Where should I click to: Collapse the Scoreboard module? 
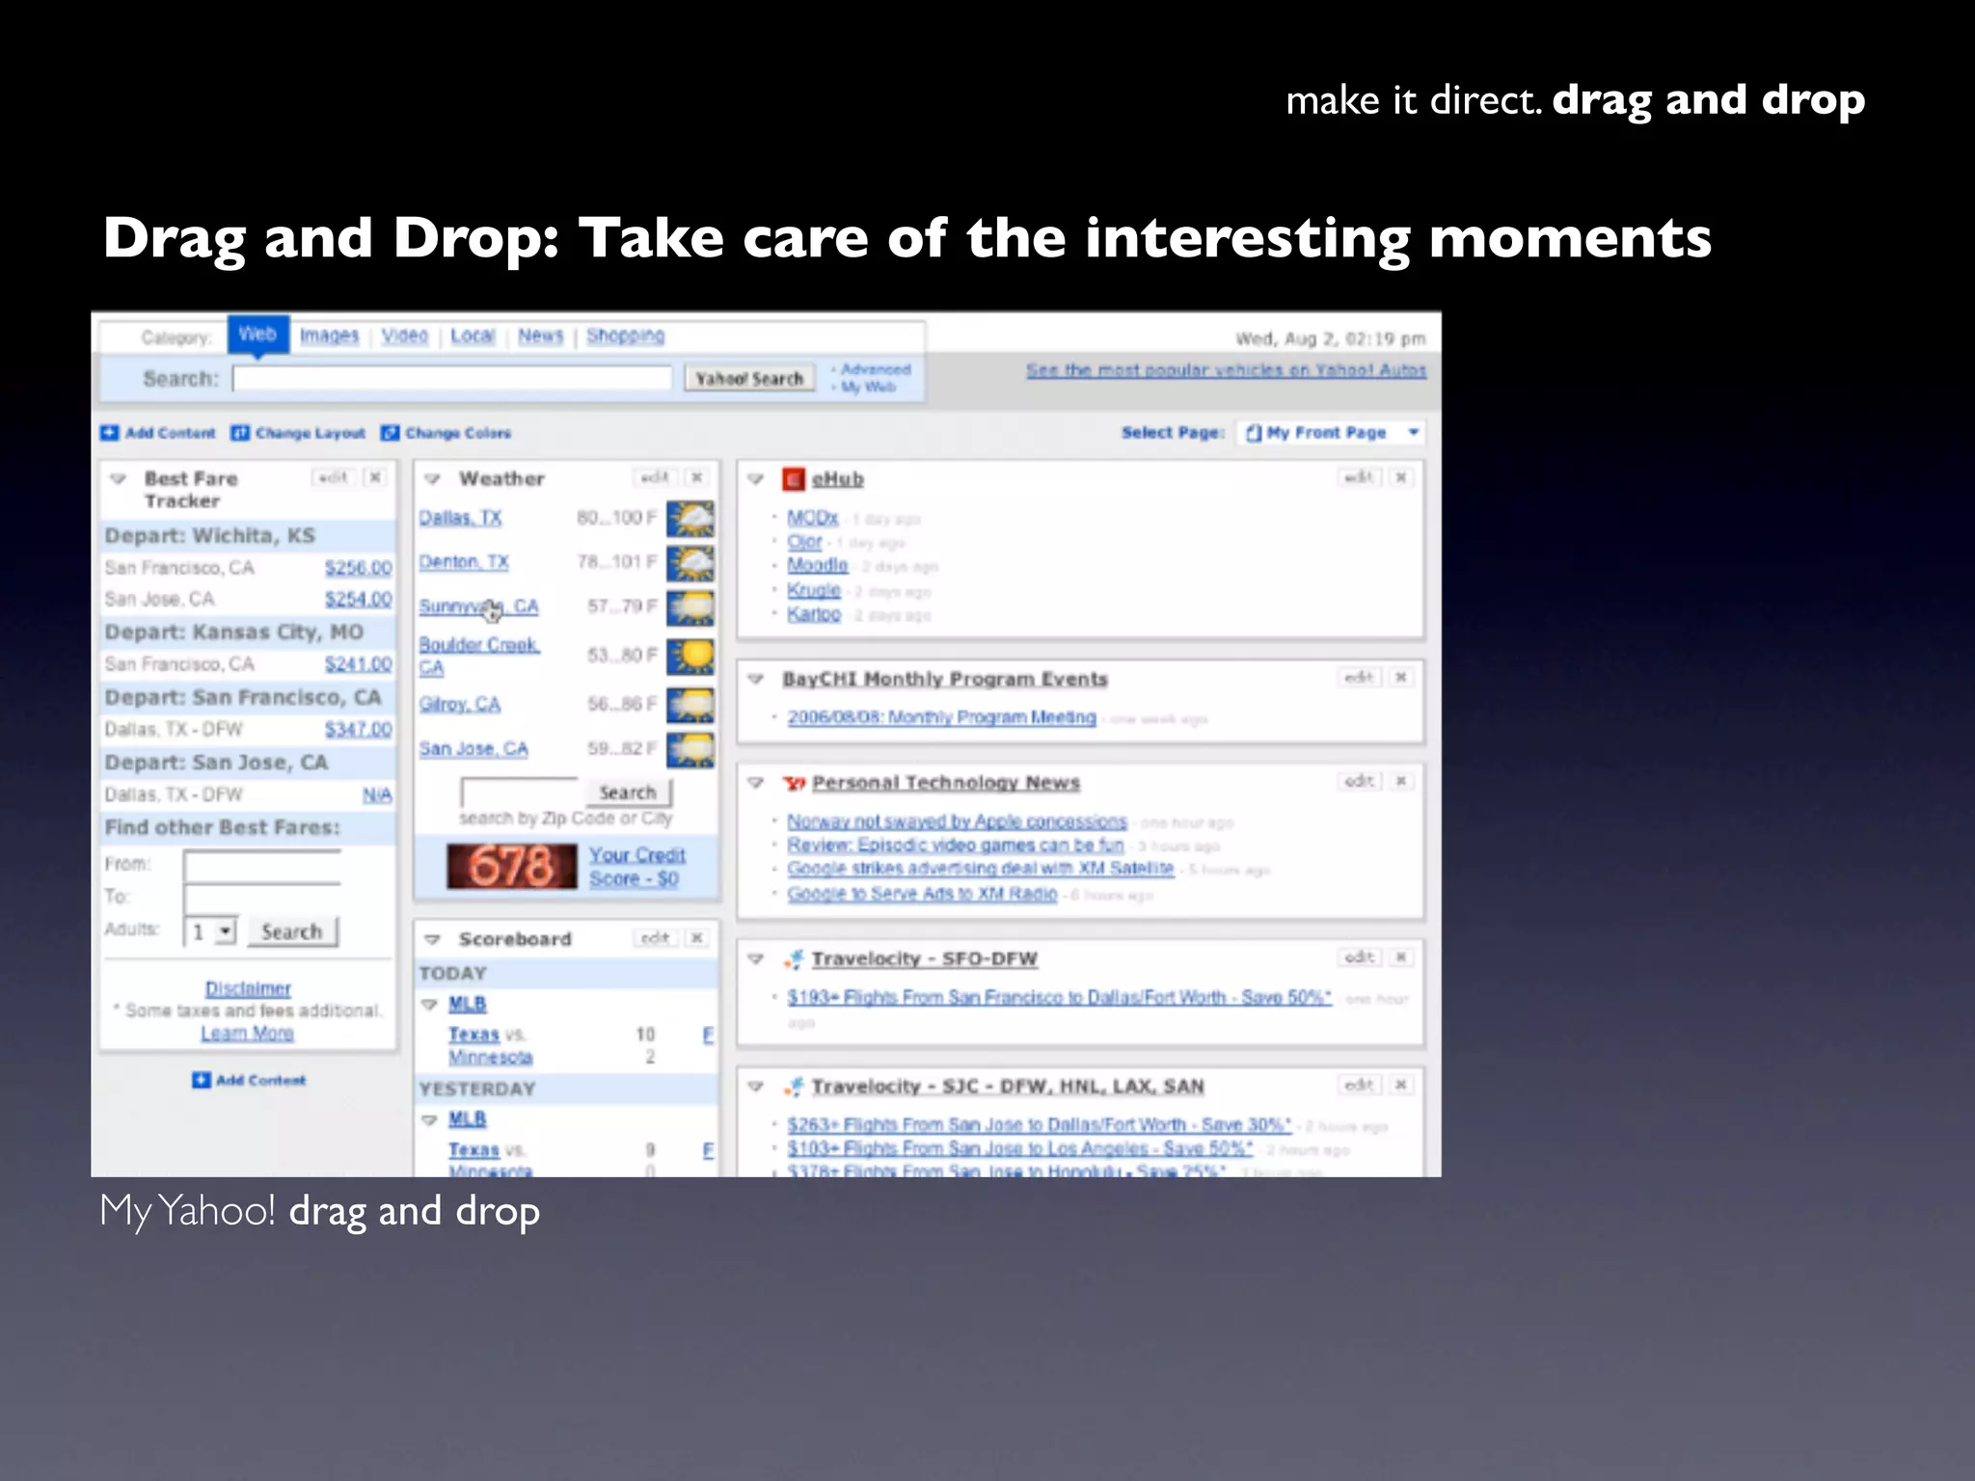point(433,939)
